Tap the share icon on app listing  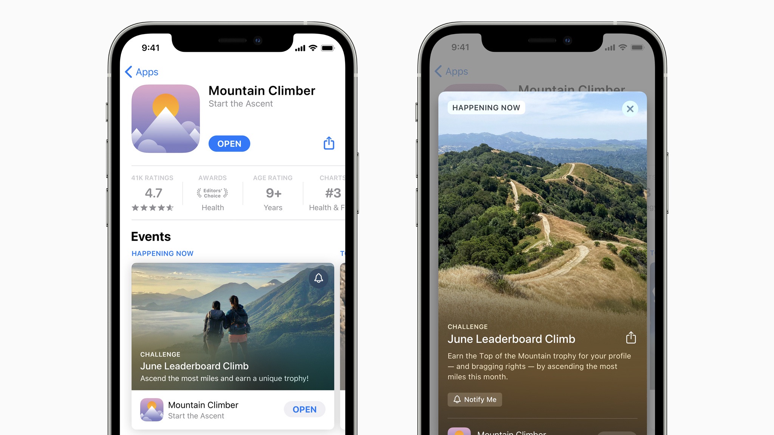point(329,142)
